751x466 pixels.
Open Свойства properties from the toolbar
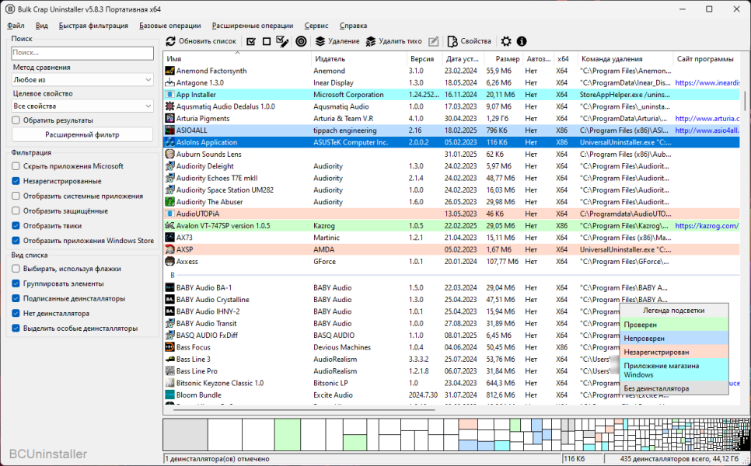click(470, 42)
